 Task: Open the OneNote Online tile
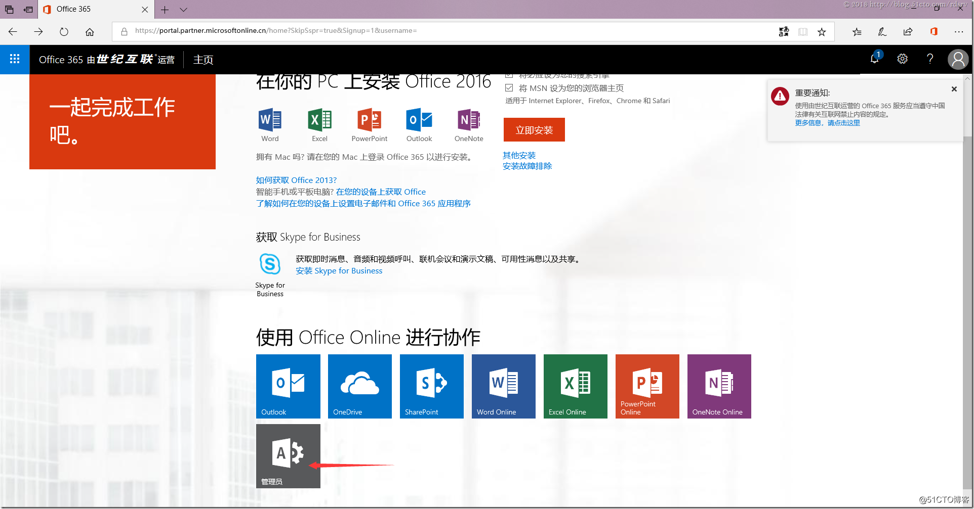coord(719,386)
